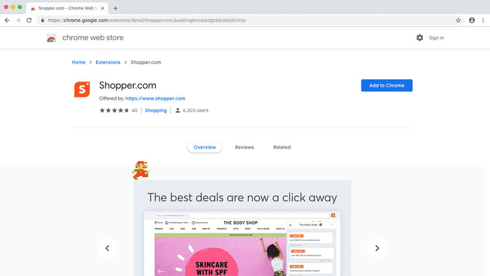The width and height of the screenshot is (490, 276).
Task: Reload the page
Action: pyautogui.click(x=29, y=20)
